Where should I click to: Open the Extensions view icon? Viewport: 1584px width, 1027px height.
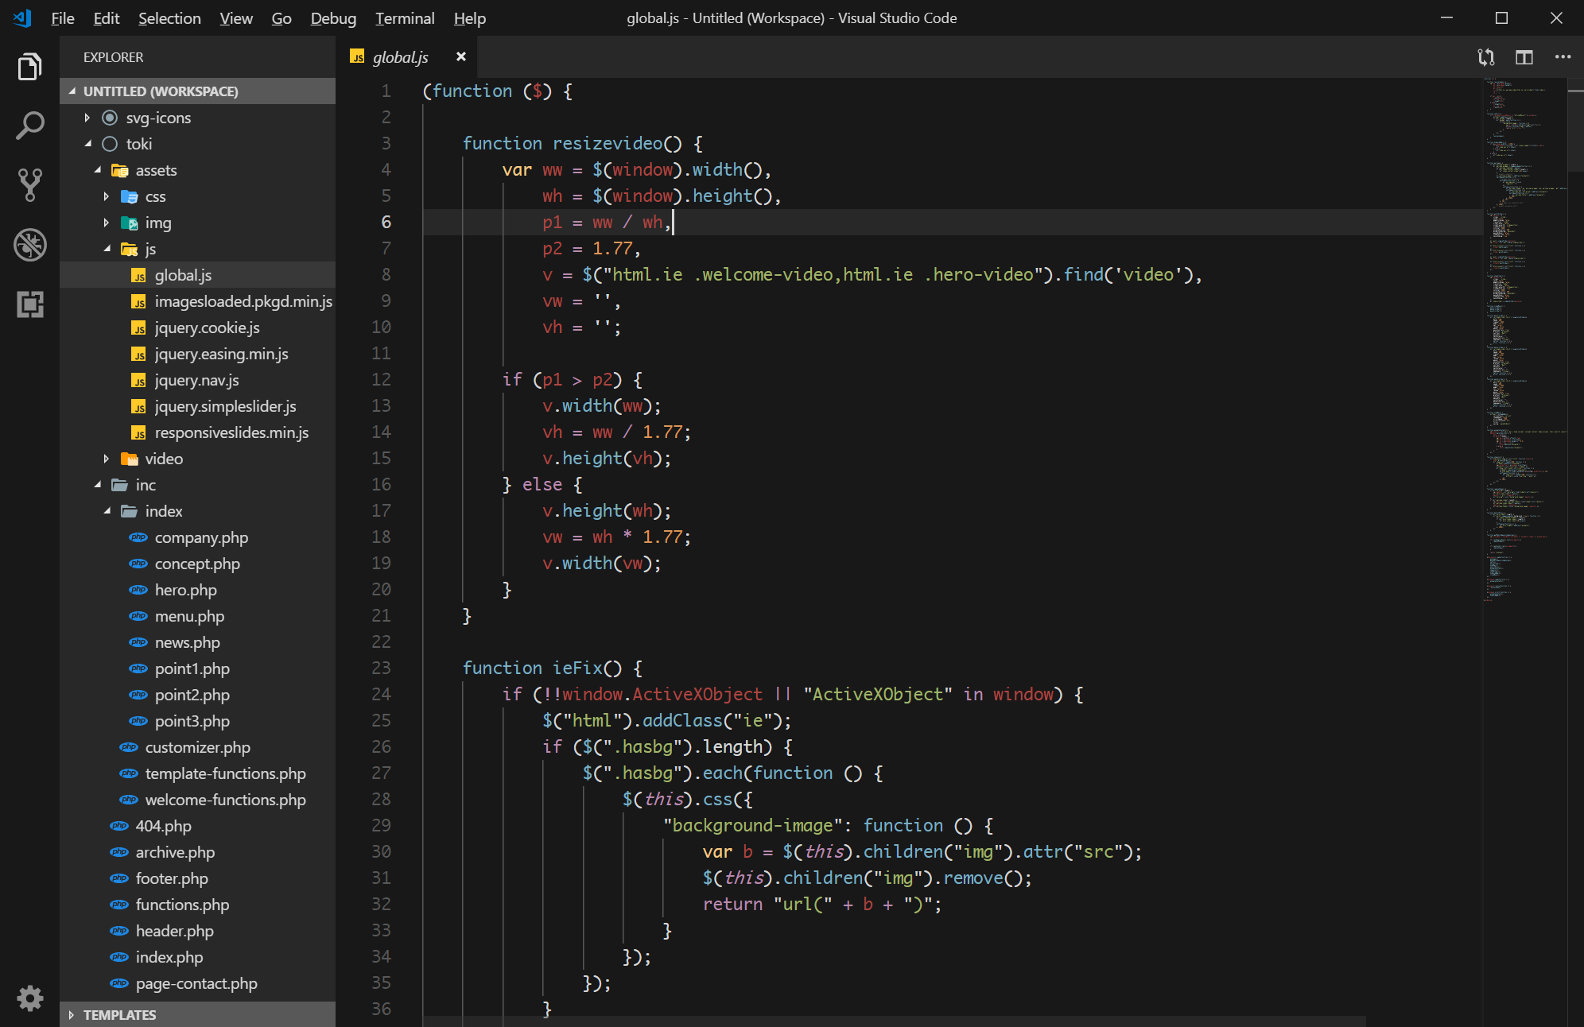tap(29, 304)
